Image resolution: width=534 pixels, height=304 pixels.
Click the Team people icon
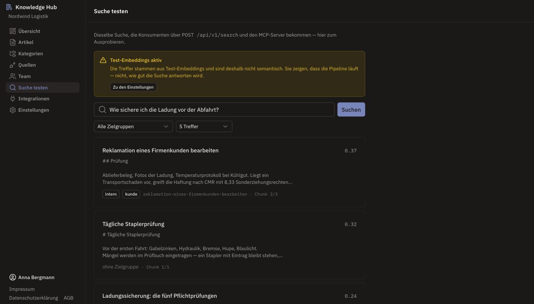point(13,76)
